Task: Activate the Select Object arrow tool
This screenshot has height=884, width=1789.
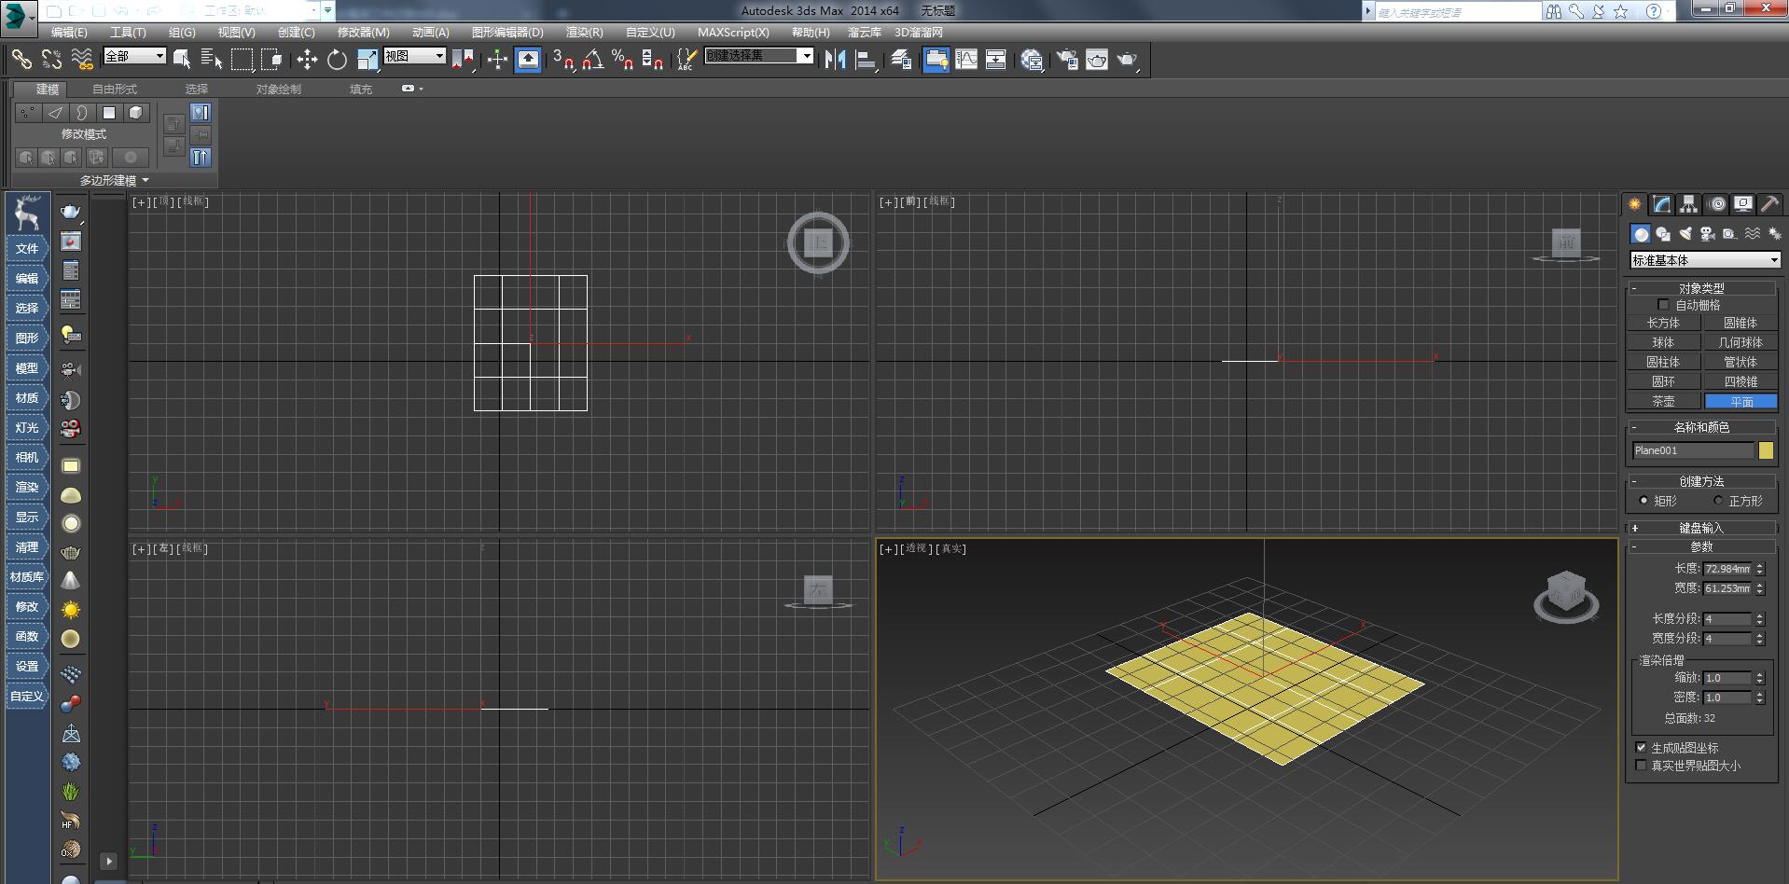Action: click(182, 59)
